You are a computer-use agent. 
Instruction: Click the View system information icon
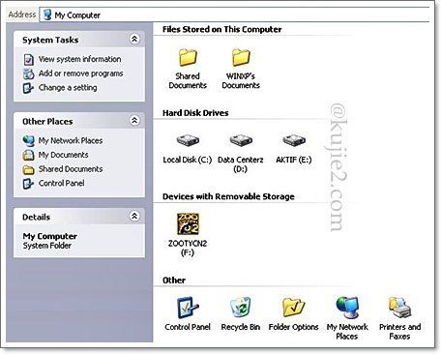coord(29,59)
